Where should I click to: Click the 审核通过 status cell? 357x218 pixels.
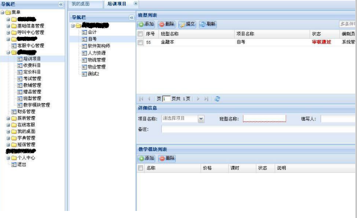click(321, 42)
